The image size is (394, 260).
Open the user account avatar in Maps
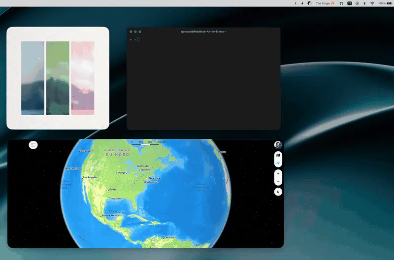coord(278,145)
